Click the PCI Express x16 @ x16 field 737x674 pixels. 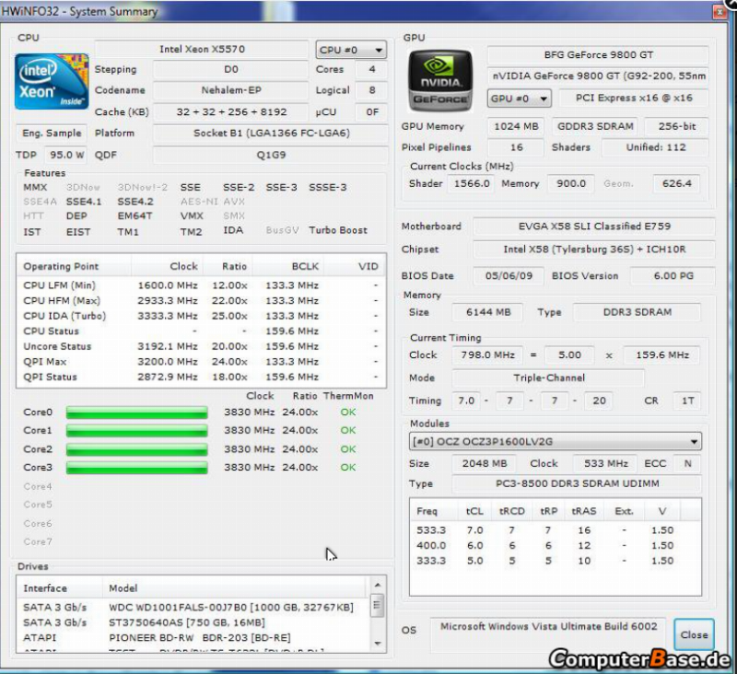coord(634,99)
